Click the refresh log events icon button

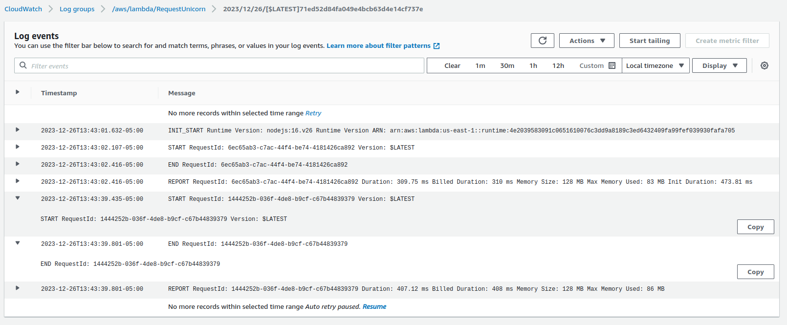542,41
